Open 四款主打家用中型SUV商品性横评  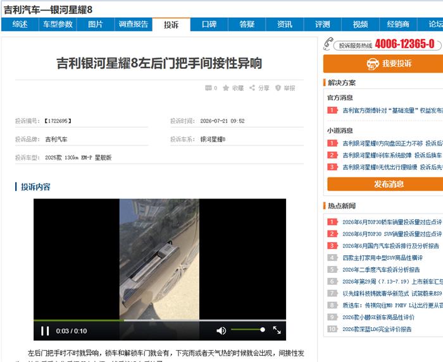(382, 258)
